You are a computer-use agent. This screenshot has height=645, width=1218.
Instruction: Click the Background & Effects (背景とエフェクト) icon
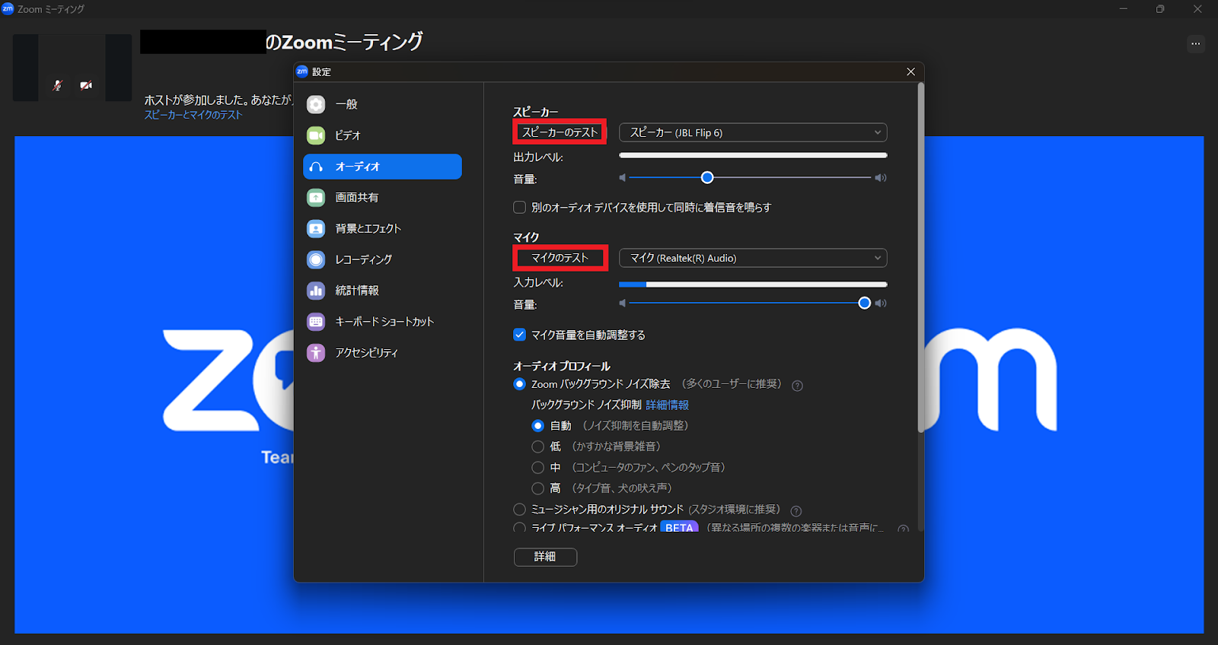(x=316, y=228)
